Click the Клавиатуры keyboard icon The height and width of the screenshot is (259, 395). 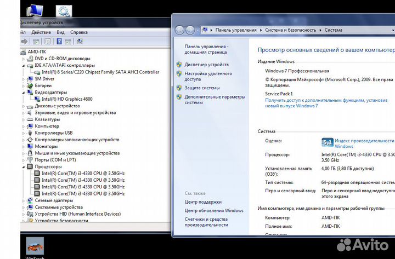point(30,119)
